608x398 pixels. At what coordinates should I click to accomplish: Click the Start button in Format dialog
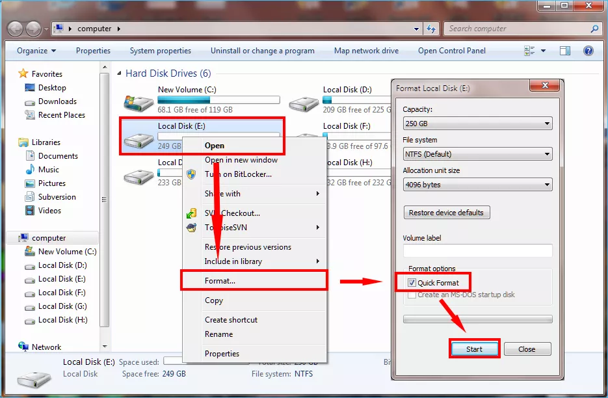[474, 349]
